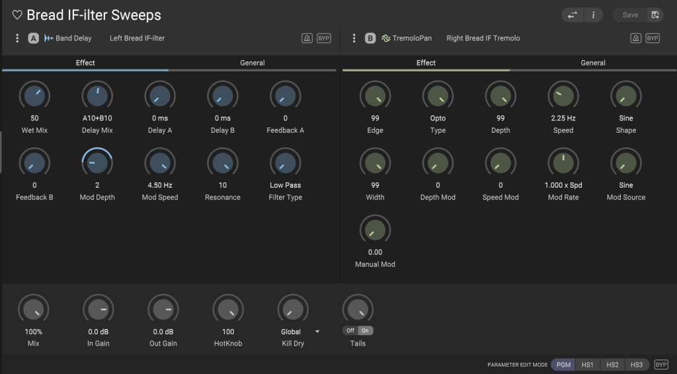The height and width of the screenshot is (374, 677).
Task: Select PGM parameter edit mode
Action: pyautogui.click(x=563, y=365)
